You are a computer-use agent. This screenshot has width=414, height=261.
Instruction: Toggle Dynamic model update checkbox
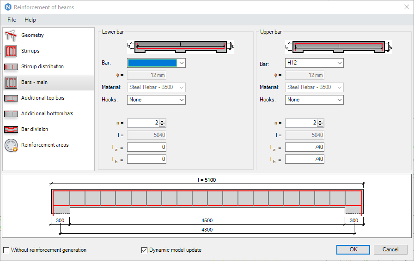coord(145,250)
